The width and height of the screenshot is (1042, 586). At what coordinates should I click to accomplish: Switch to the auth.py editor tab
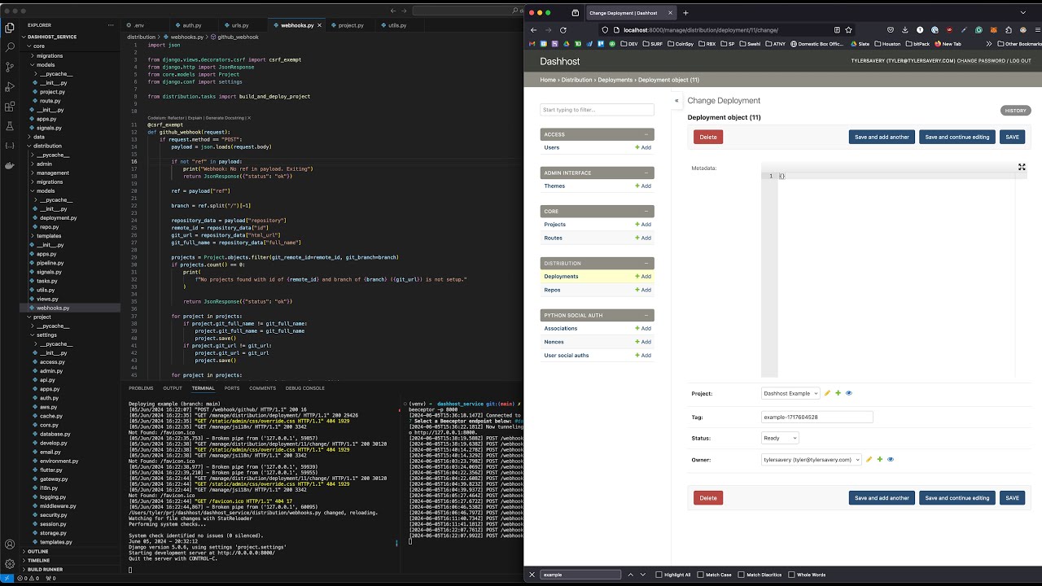click(191, 25)
